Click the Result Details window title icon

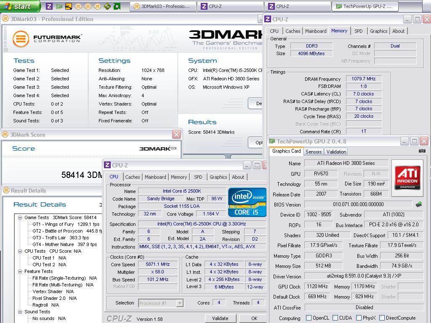[x=6, y=191]
